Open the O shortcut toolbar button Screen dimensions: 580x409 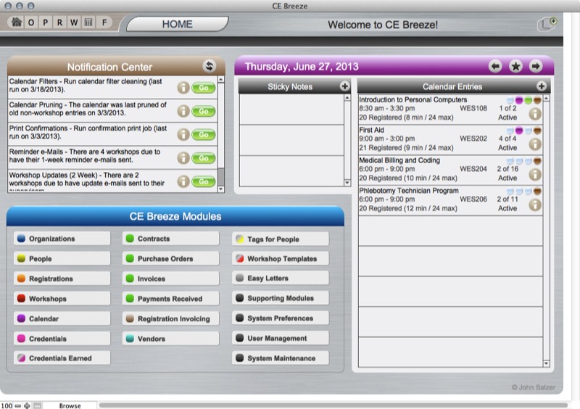click(31, 22)
